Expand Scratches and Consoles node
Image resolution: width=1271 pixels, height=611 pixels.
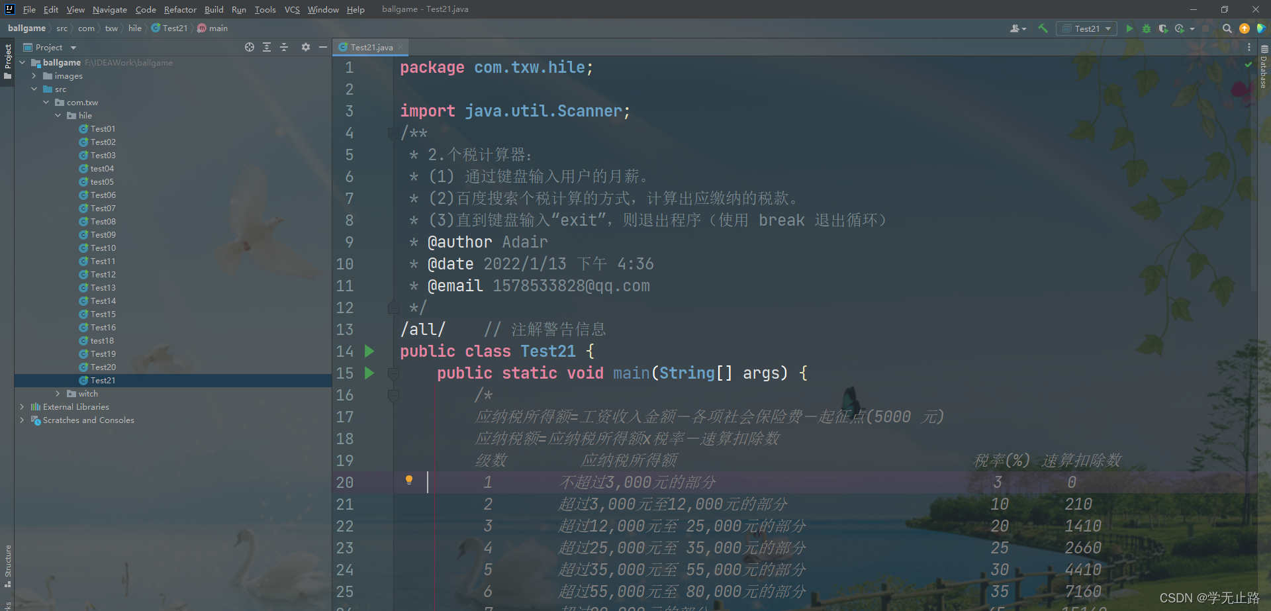coord(22,420)
